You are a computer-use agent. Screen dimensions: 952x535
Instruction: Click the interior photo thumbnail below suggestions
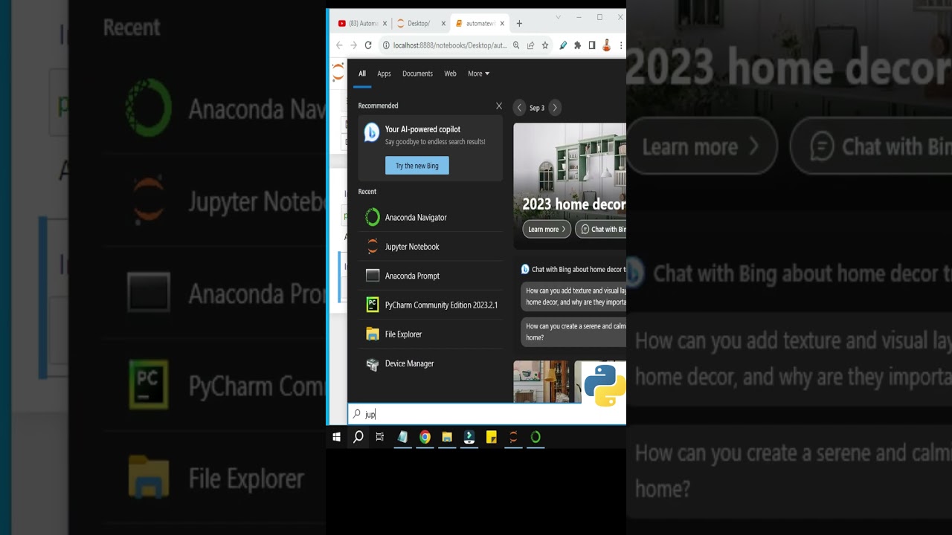point(542,382)
